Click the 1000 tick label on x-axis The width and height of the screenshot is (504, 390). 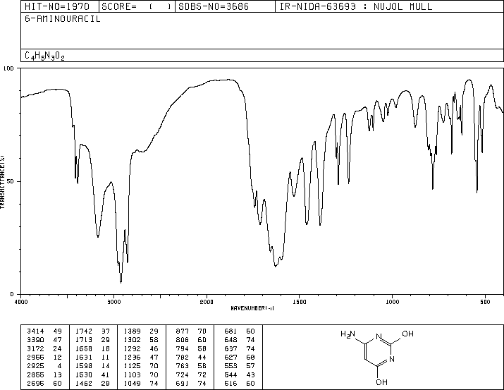click(x=392, y=302)
